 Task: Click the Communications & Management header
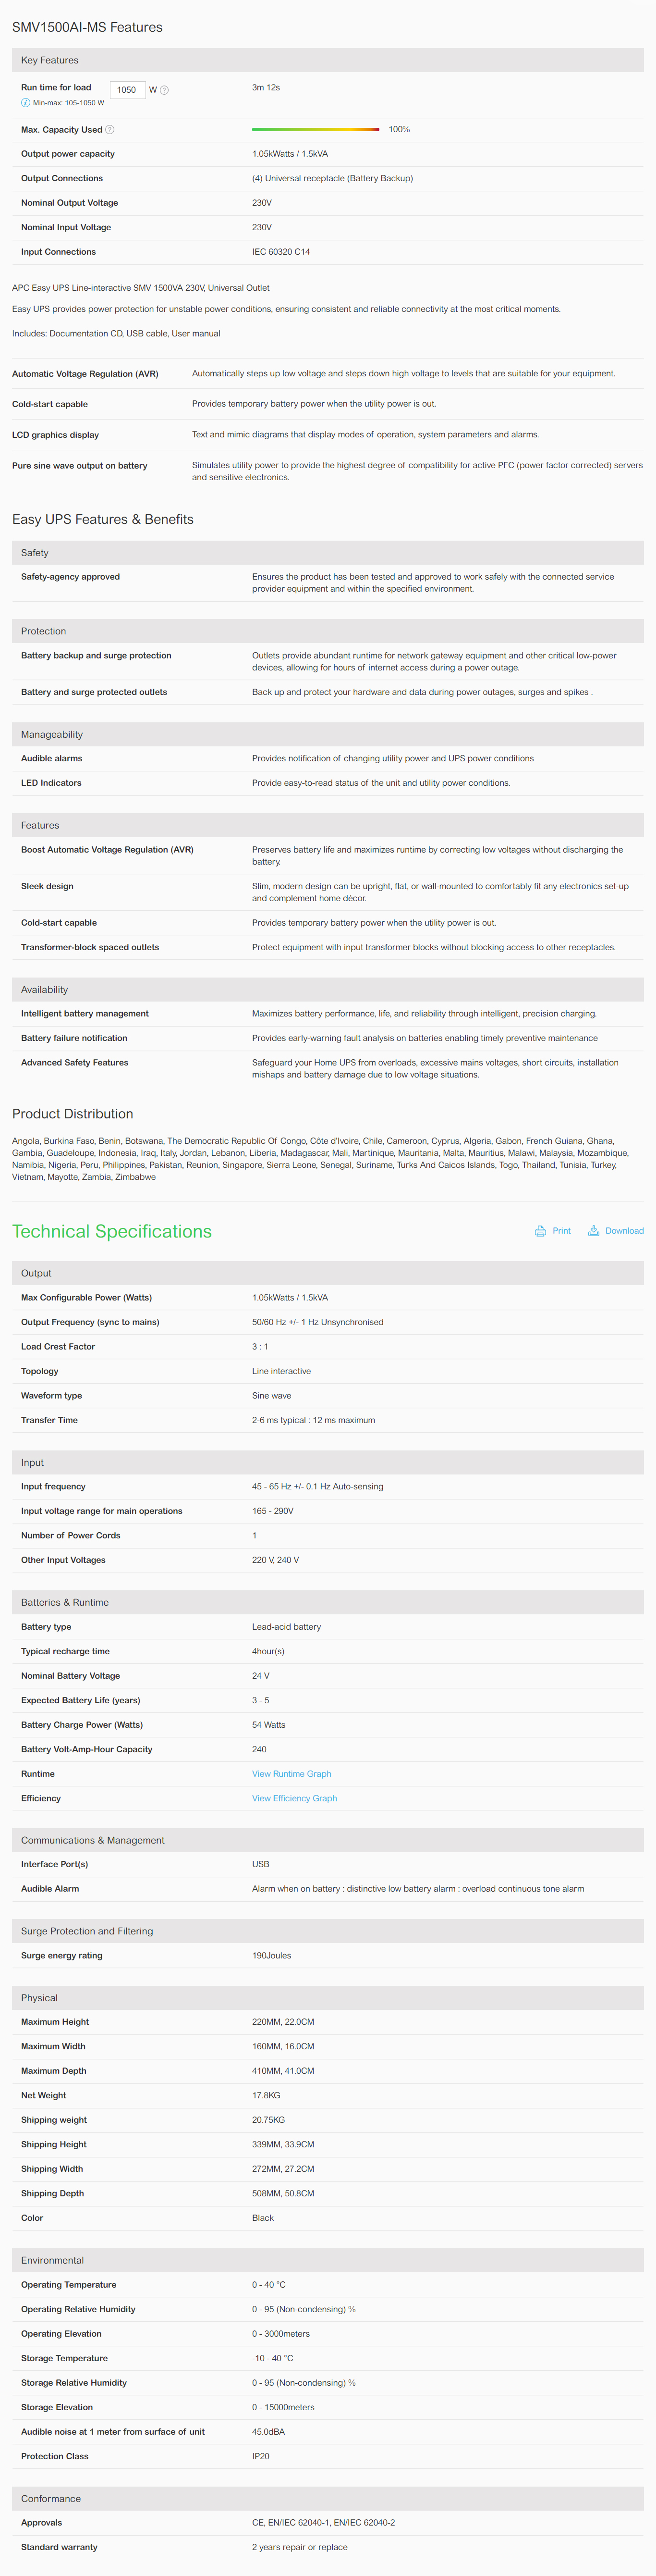coord(328,1840)
